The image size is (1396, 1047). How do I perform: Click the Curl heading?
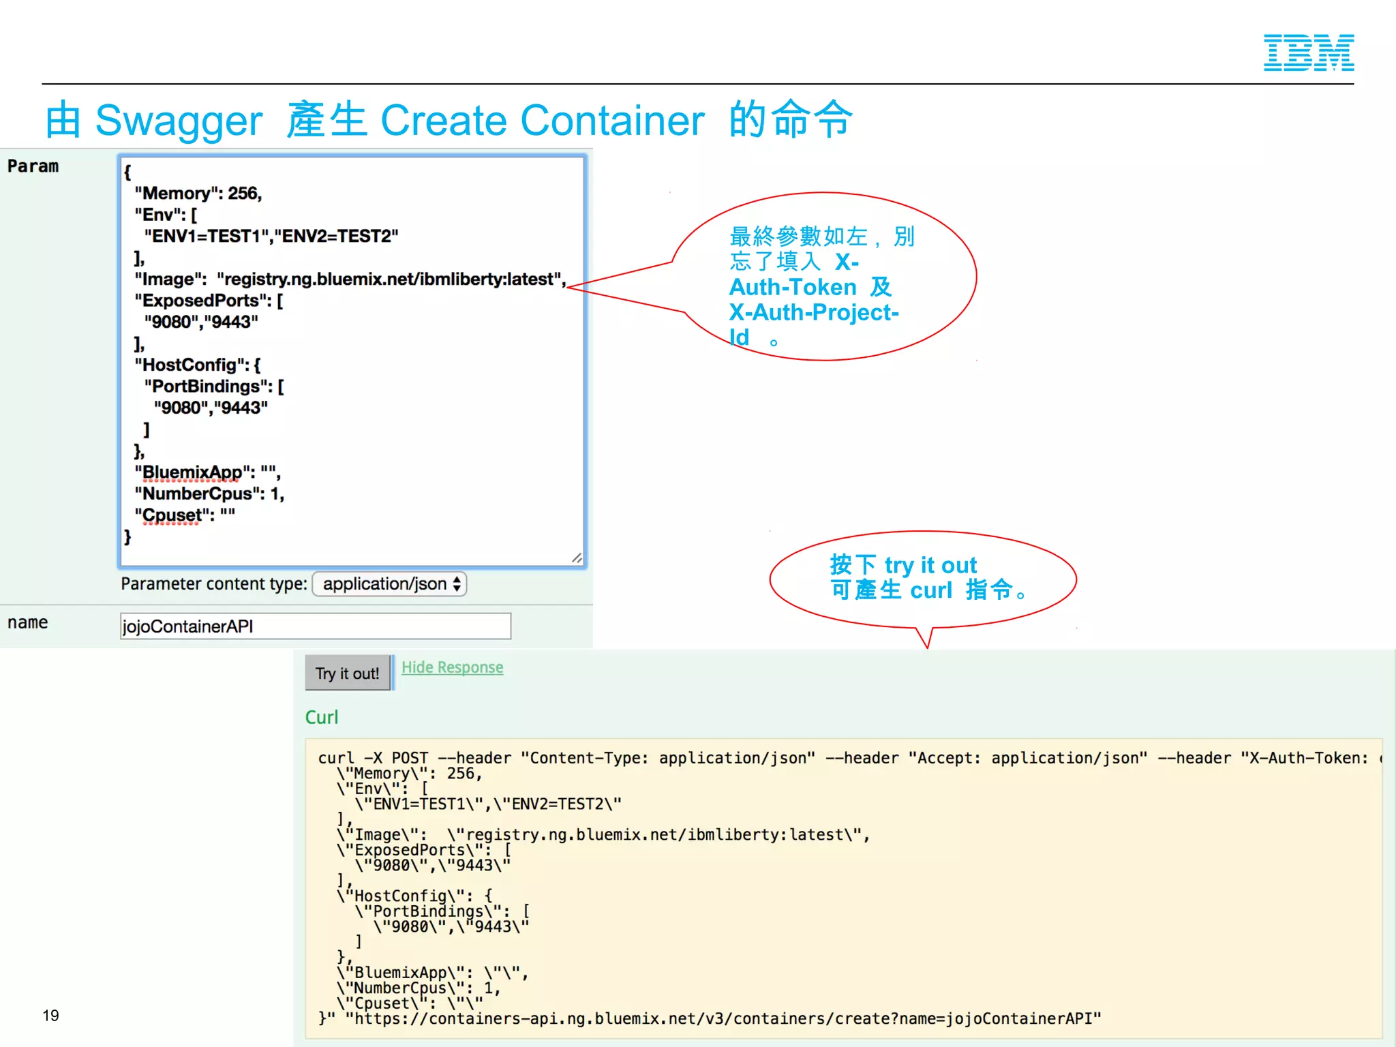(x=322, y=717)
